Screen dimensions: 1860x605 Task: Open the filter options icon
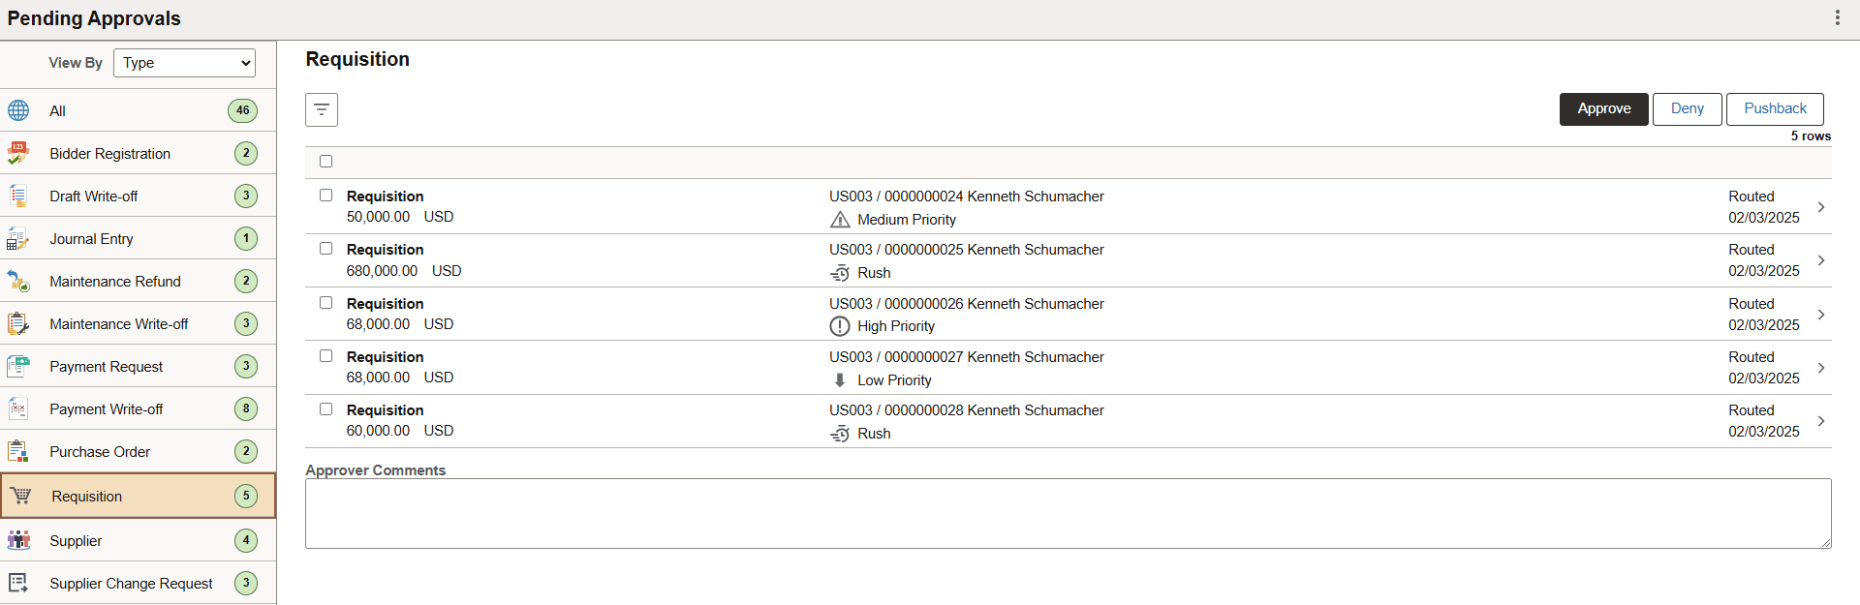322,109
